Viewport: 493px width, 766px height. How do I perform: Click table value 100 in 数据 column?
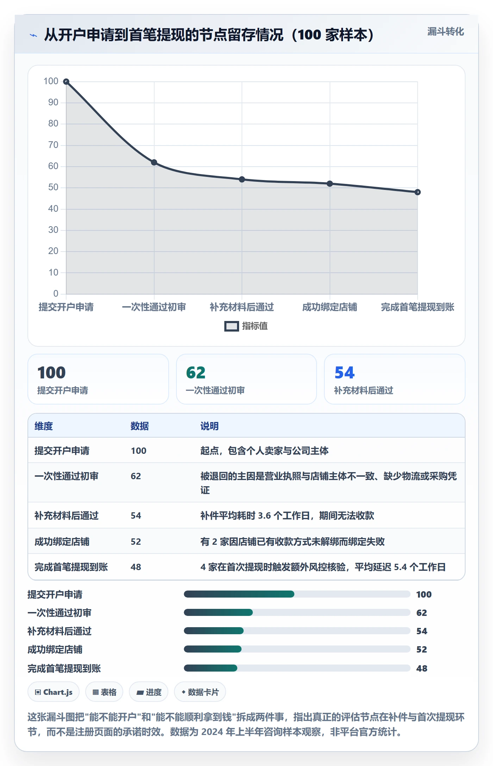[139, 451]
